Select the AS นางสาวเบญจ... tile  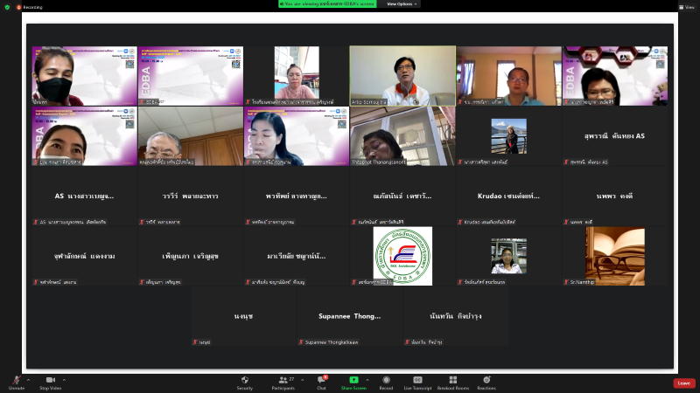click(84, 196)
